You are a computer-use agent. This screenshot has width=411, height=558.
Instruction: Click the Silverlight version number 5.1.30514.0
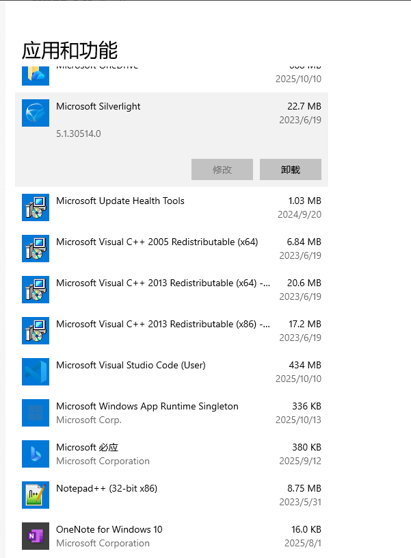[x=79, y=134]
